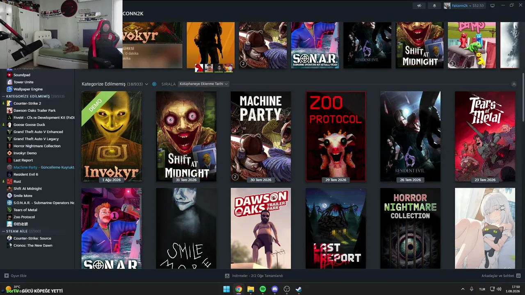The image size is (525, 295).
Task: Click the Add Game plus icon
Action: click(7, 276)
